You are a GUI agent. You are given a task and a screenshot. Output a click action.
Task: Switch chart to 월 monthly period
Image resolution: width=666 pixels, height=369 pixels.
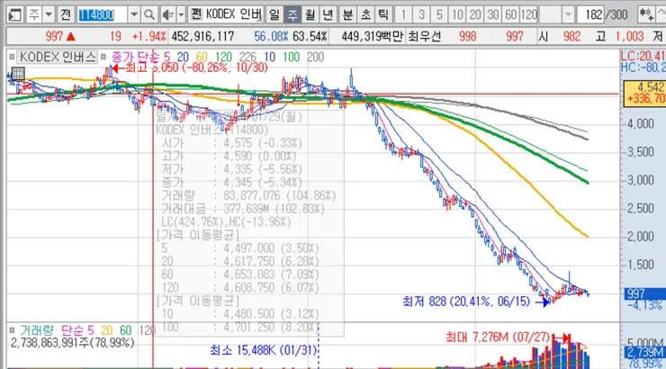pyautogui.click(x=310, y=15)
